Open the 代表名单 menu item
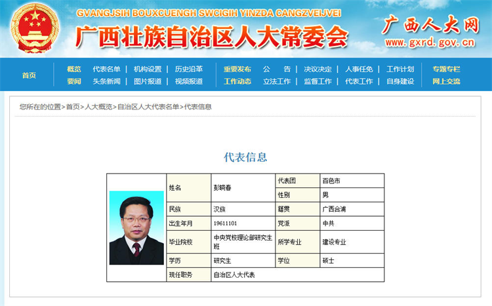 pos(106,69)
